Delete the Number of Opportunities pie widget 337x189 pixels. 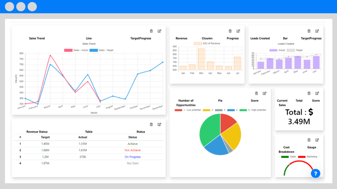(x=256, y=94)
